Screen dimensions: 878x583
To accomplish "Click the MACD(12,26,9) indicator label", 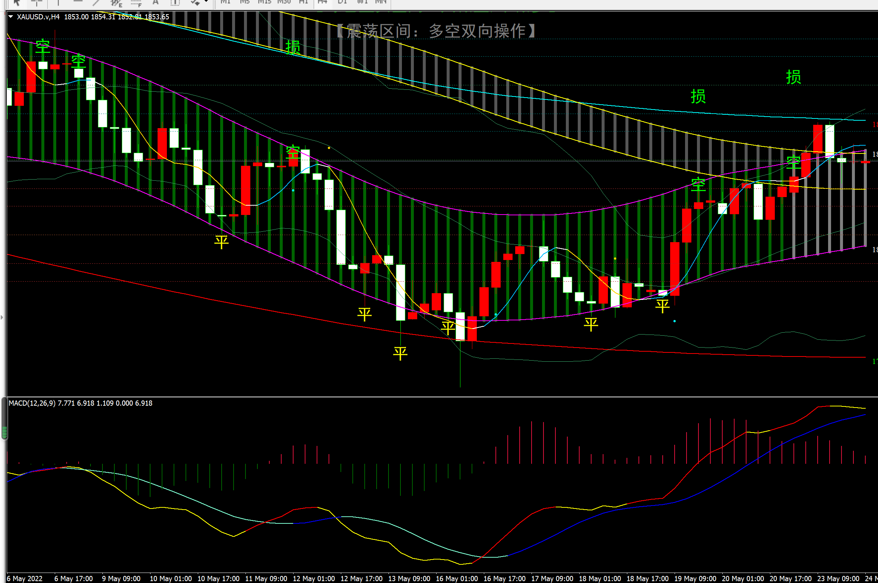I will tap(32, 403).
